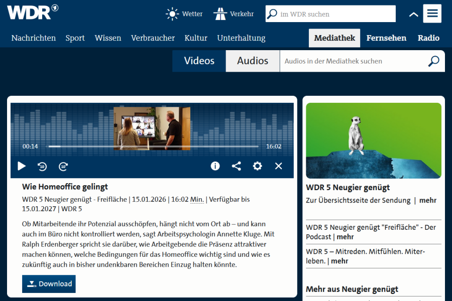Open the Verkehr highway icon
The width and height of the screenshot is (452, 301).
(220, 14)
